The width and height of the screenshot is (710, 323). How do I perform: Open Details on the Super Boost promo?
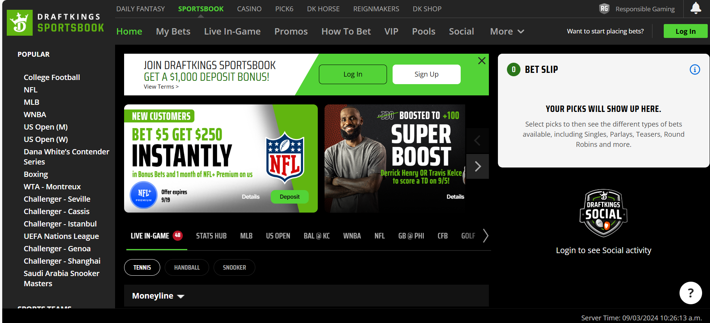coord(455,197)
